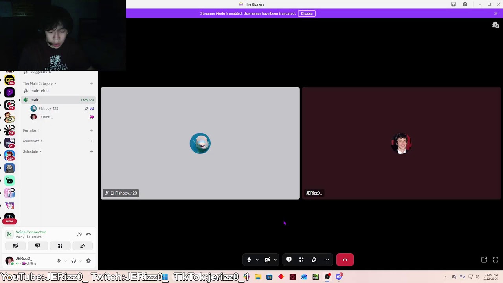
Task: Disconnect using the red hang-up button
Action: (x=345, y=260)
